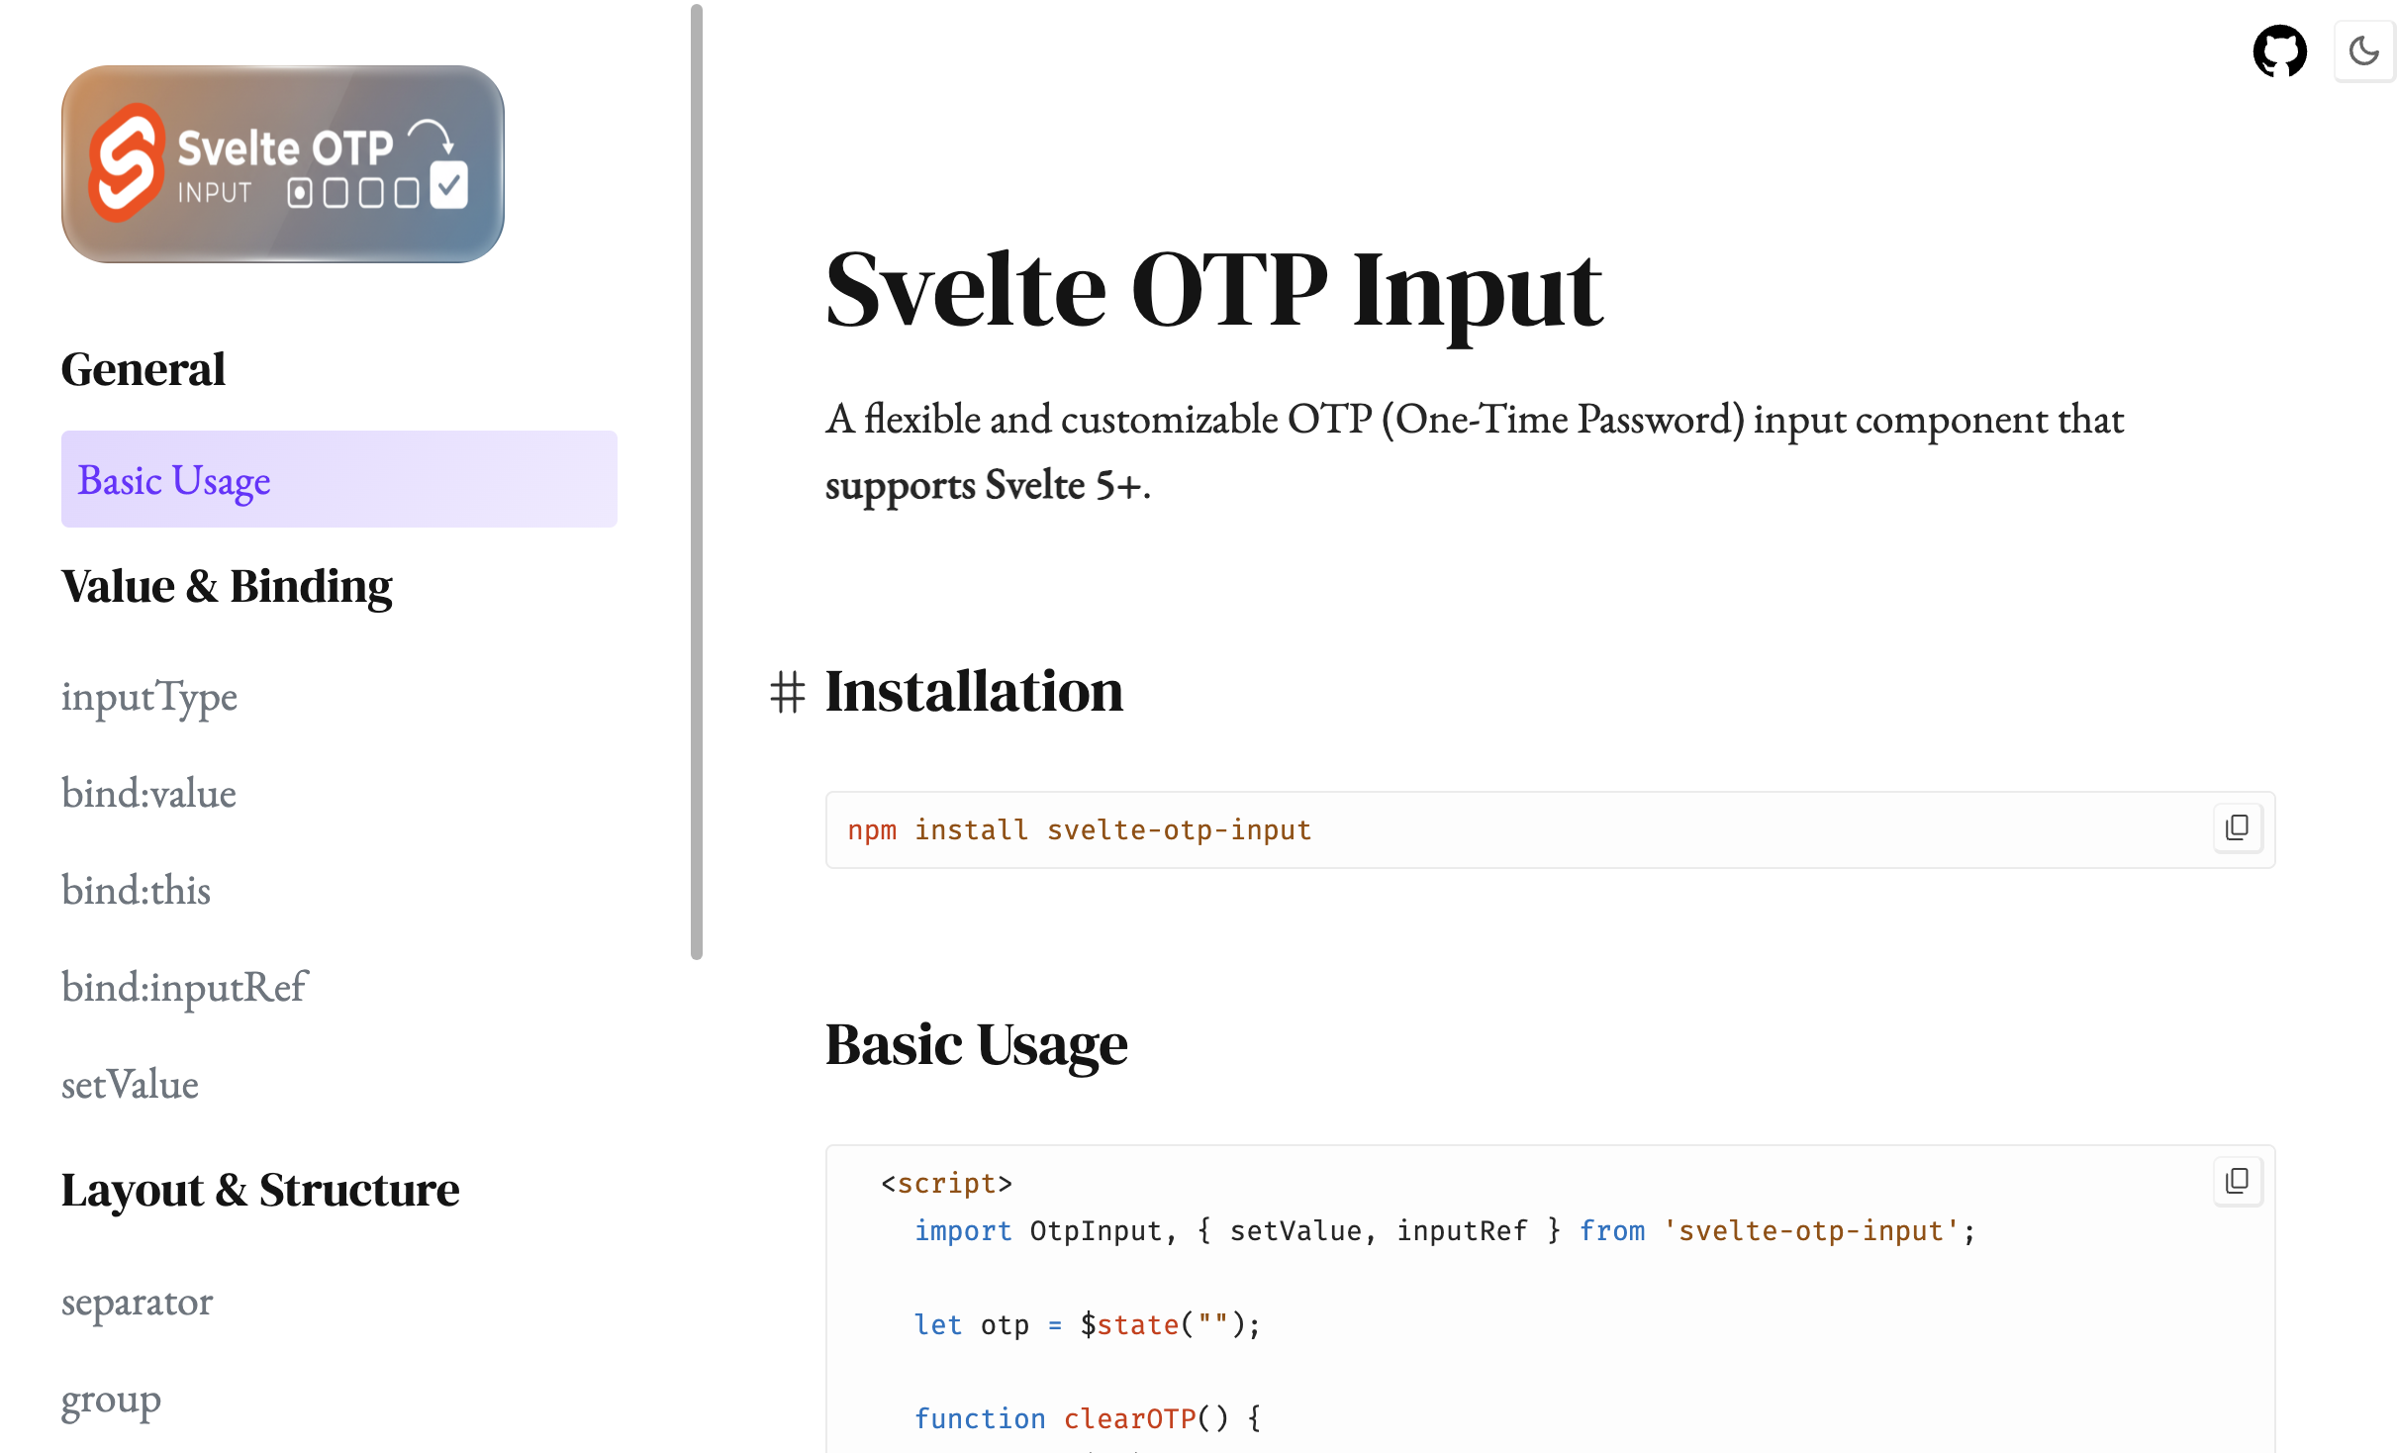This screenshot has height=1453, width=2397.
Task: Copy the npm install command
Action: (x=2239, y=828)
